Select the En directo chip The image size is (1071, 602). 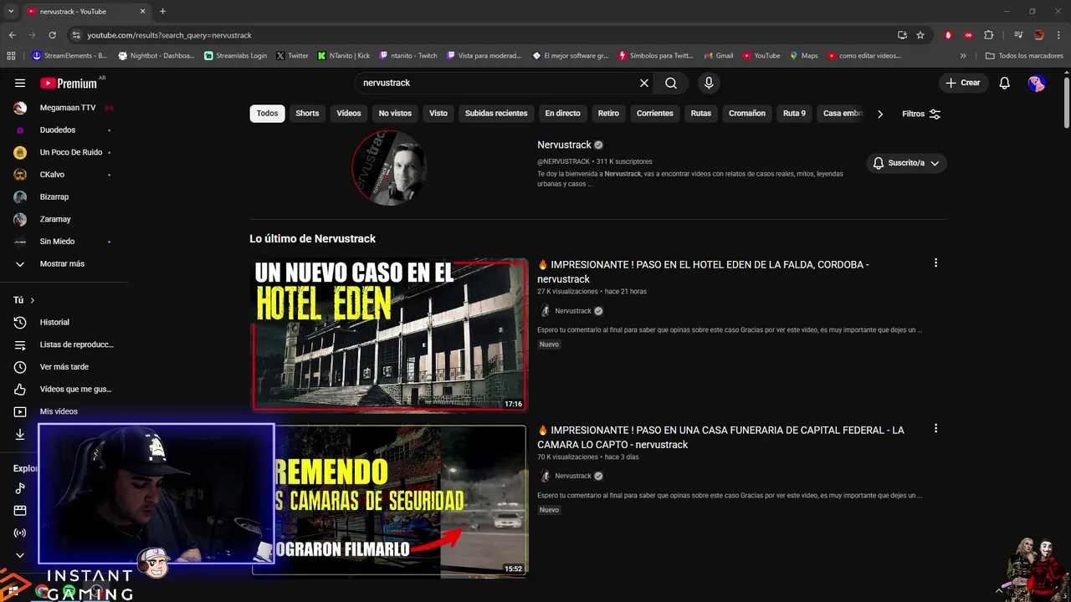[x=562, y=114]
